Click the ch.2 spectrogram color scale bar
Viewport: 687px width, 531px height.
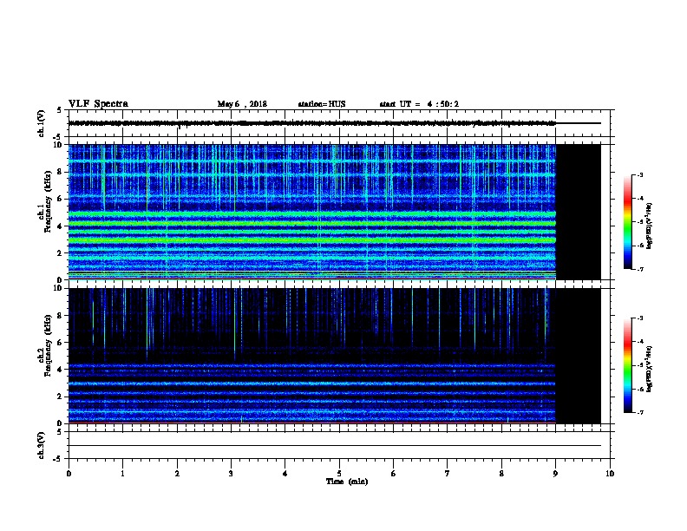click(628, 365)
